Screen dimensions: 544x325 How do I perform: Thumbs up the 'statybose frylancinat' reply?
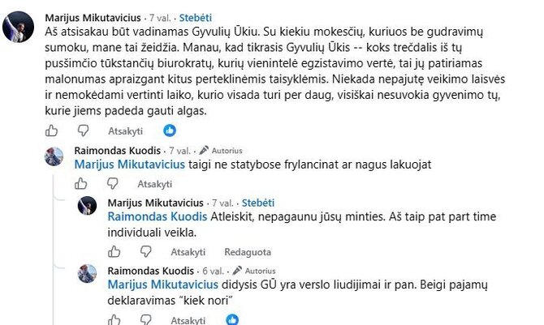tap(81, 183)
